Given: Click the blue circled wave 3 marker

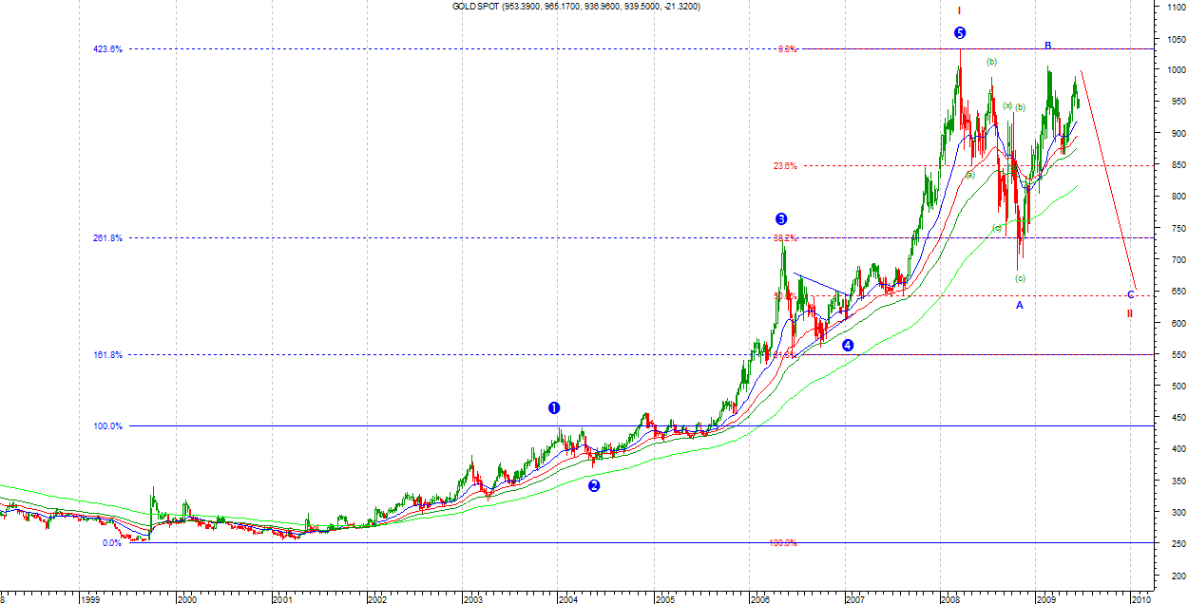Looking at the screenshot, I should (781, 219).
